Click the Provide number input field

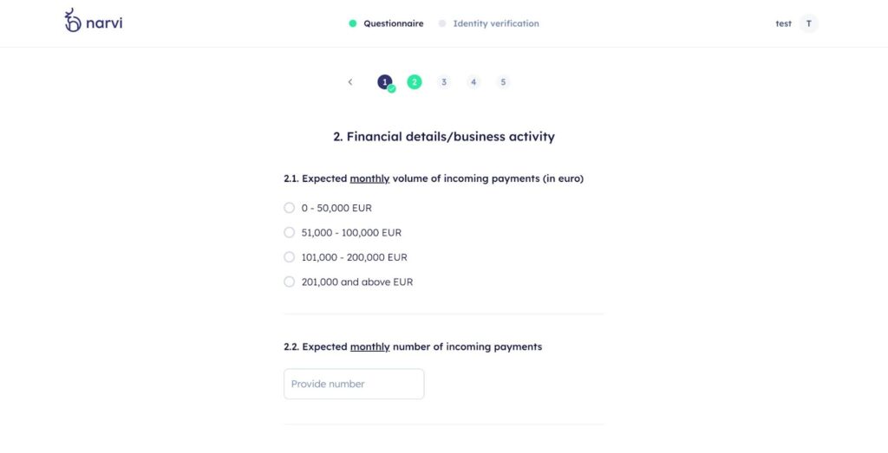[x=354, y=384]
